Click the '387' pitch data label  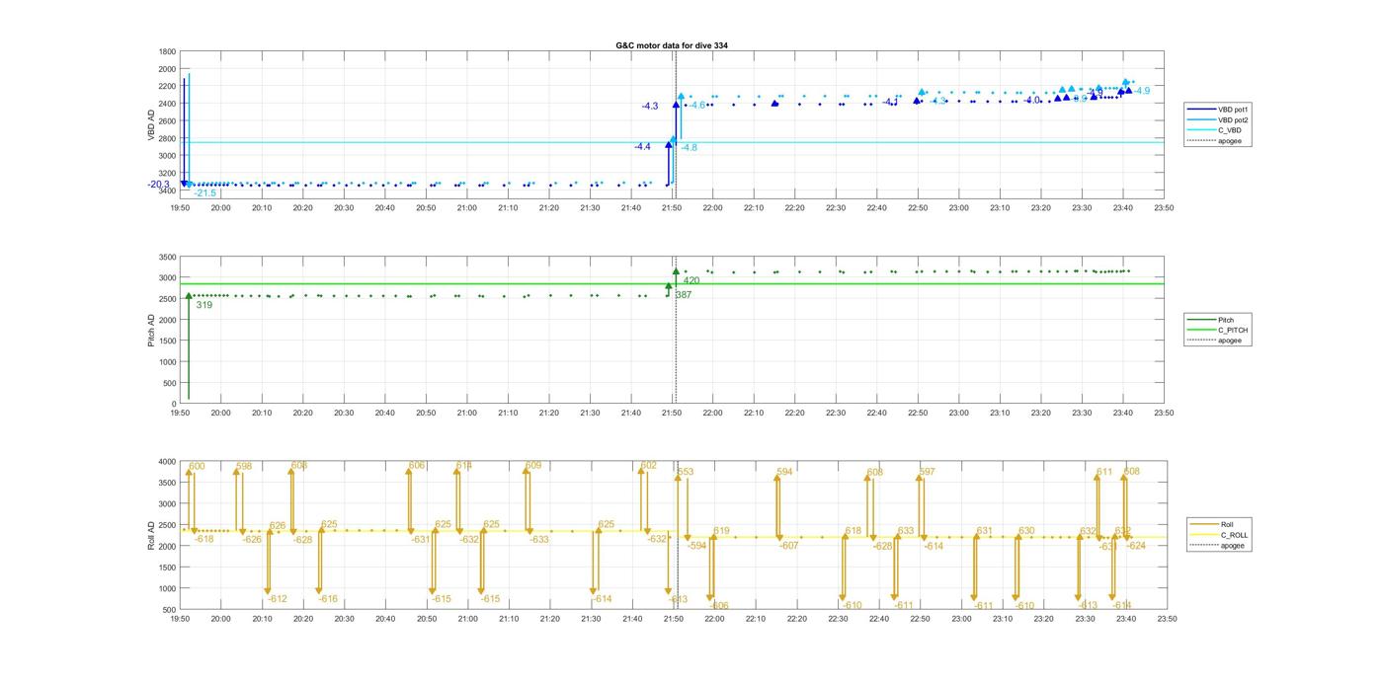(683, 294)
